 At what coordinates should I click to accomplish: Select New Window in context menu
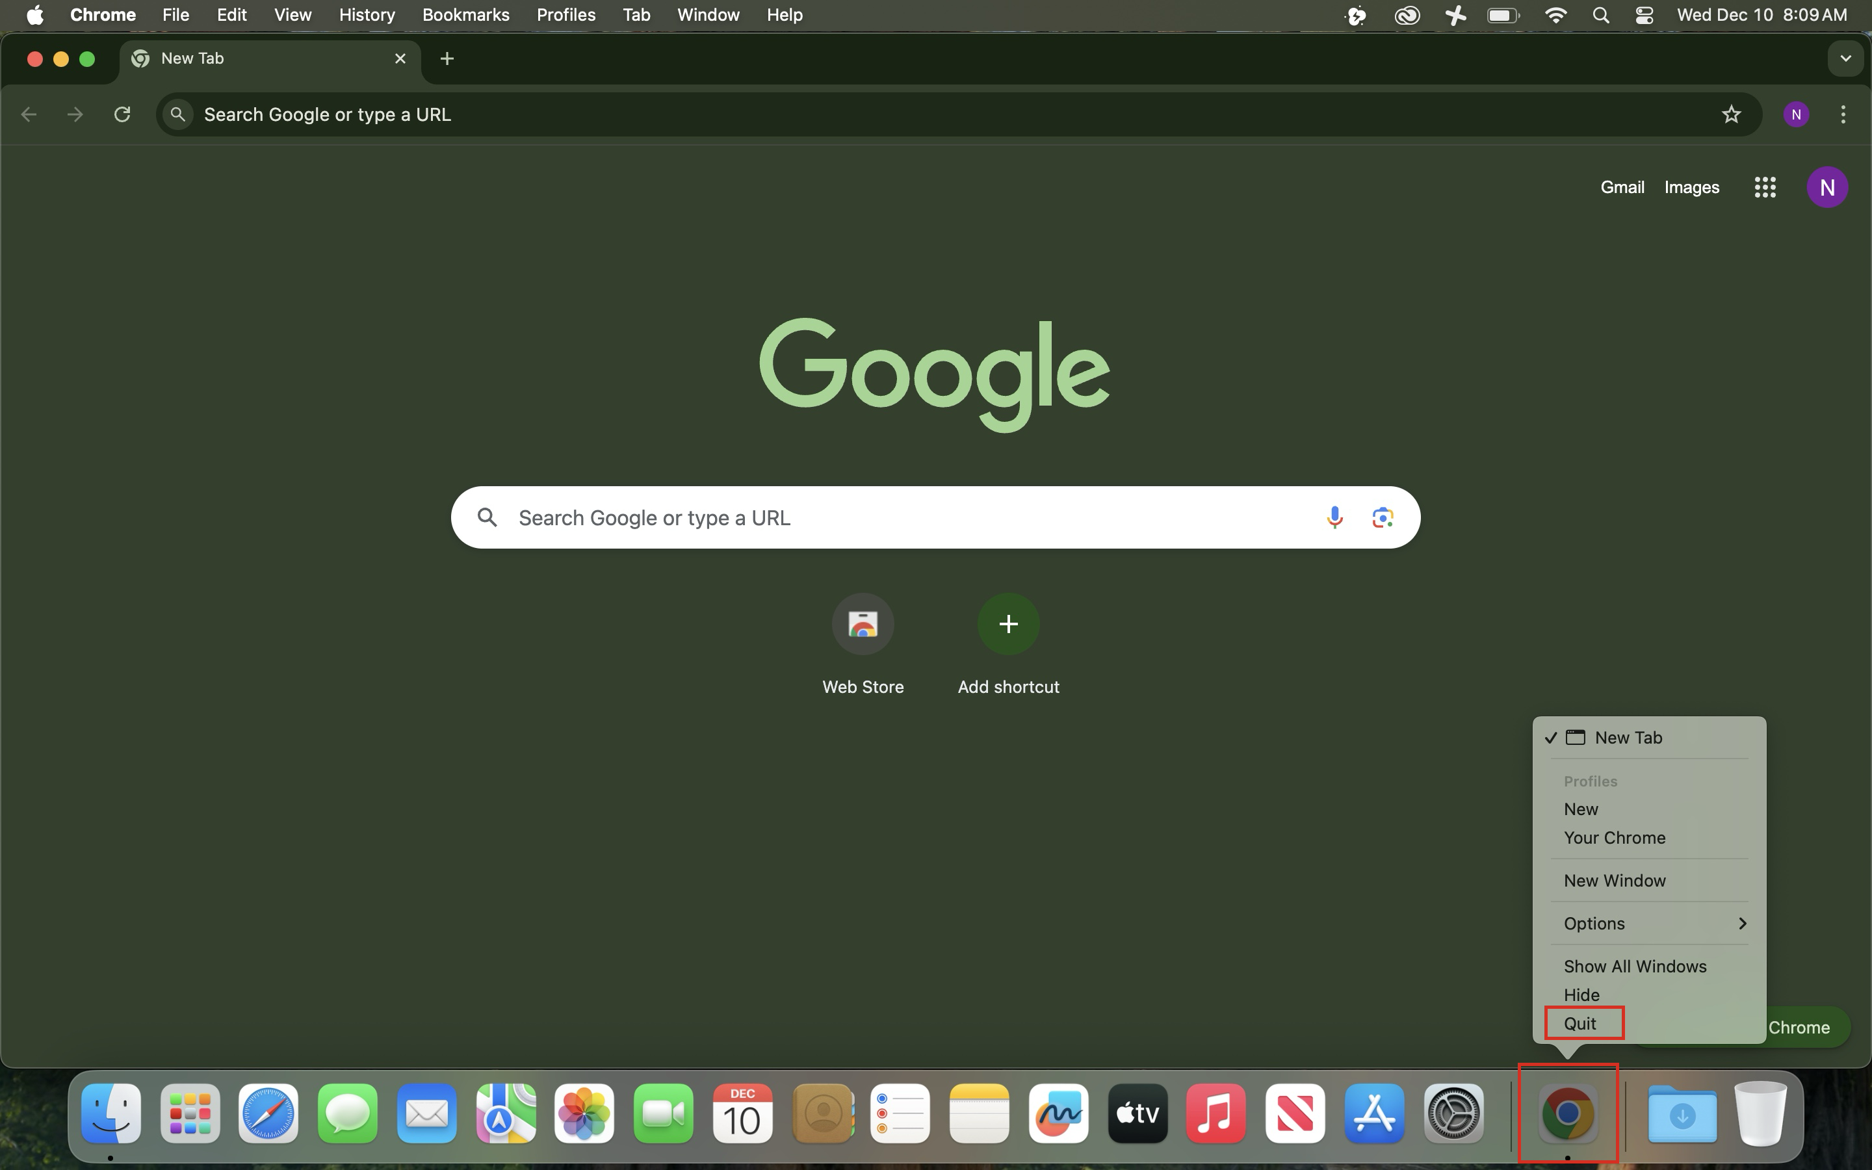(1615, 881)
